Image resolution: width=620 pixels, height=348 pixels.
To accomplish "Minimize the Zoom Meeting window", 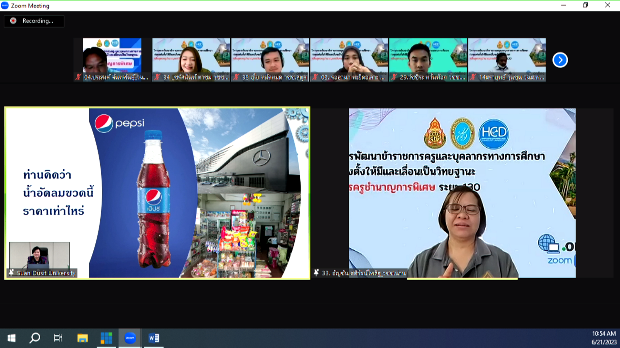I will pyautogui.click(x=563, y=5).
